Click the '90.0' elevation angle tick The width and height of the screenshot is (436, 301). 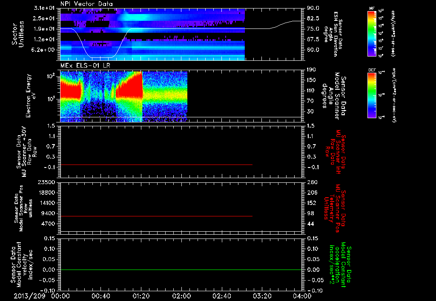pos(313,8)
